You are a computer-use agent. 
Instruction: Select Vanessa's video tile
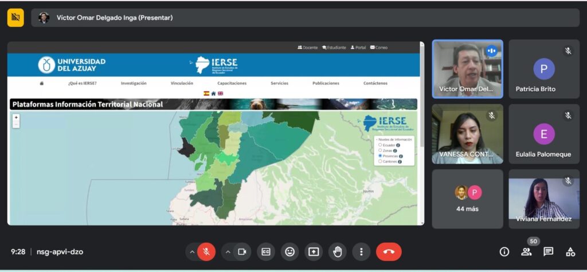click(467, 134)
